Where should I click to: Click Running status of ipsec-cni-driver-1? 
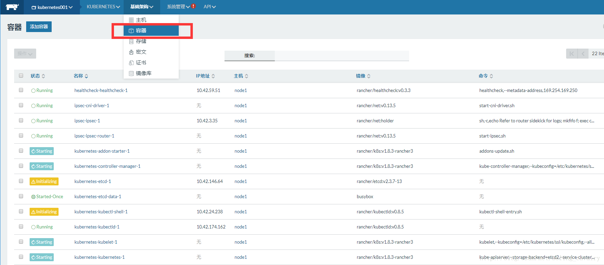pos(42,105)
